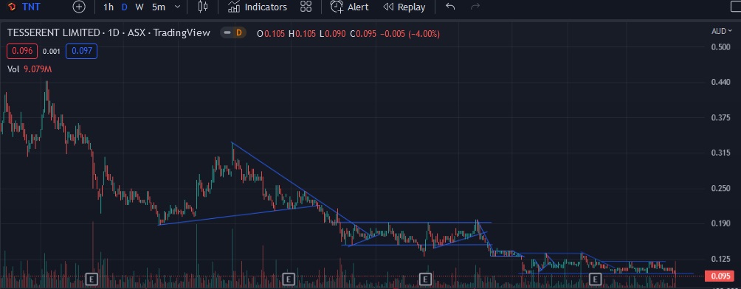
Task: Click the low value L0.090
Action: click(332, 33)
